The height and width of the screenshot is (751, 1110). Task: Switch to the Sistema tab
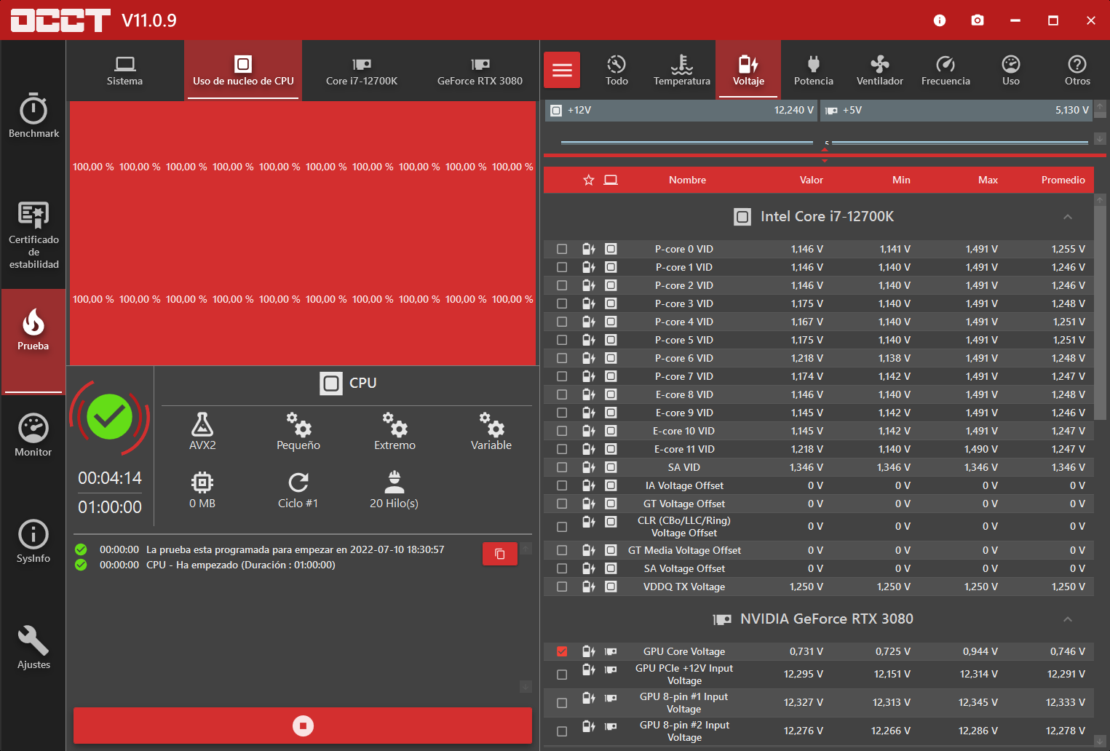124,70
